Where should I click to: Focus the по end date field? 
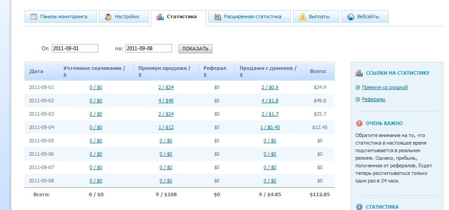(148, 48)
